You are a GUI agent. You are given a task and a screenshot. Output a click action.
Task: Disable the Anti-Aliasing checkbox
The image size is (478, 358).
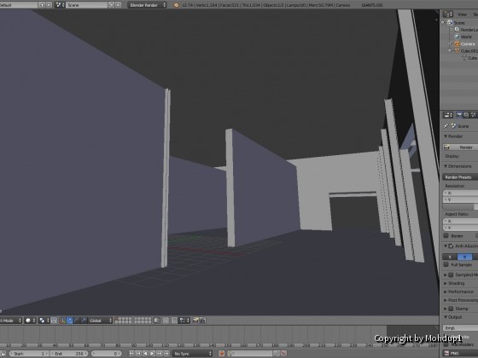[452, 245]
